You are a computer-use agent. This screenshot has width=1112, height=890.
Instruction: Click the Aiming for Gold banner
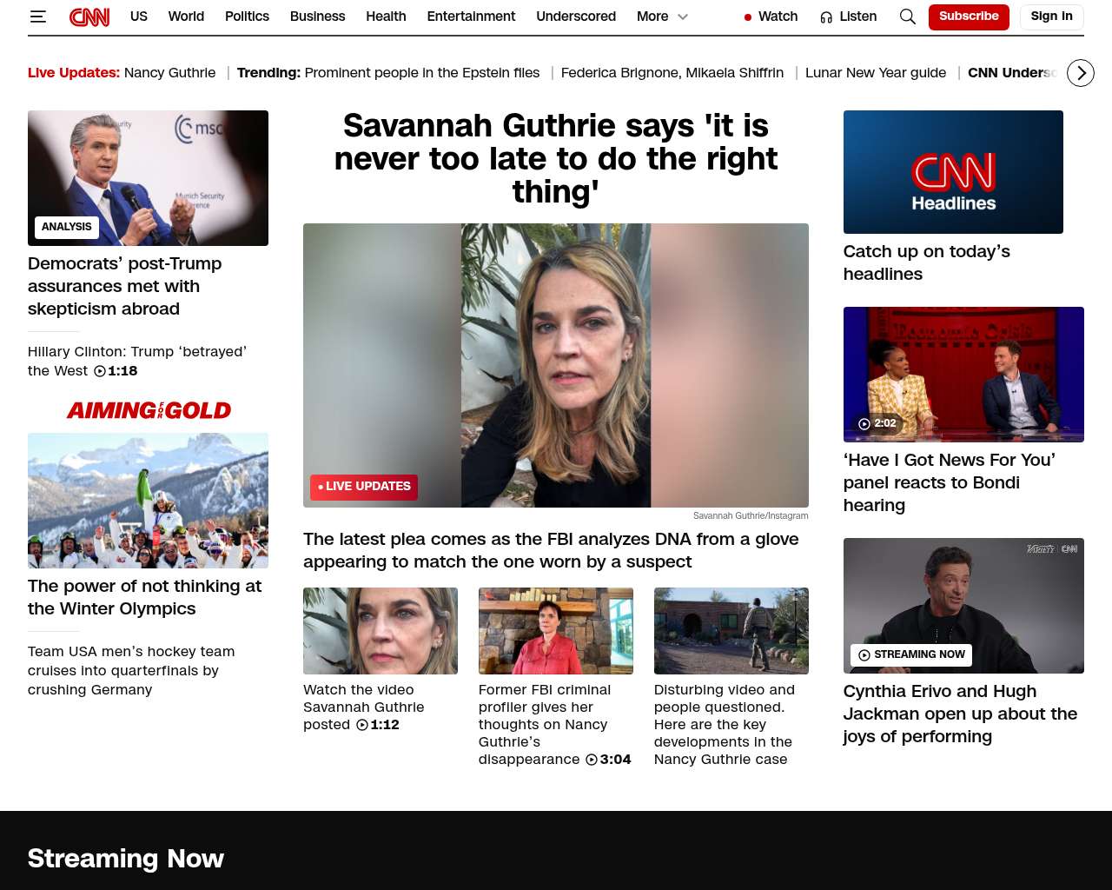pyautogui.click(x=149, y=410)
